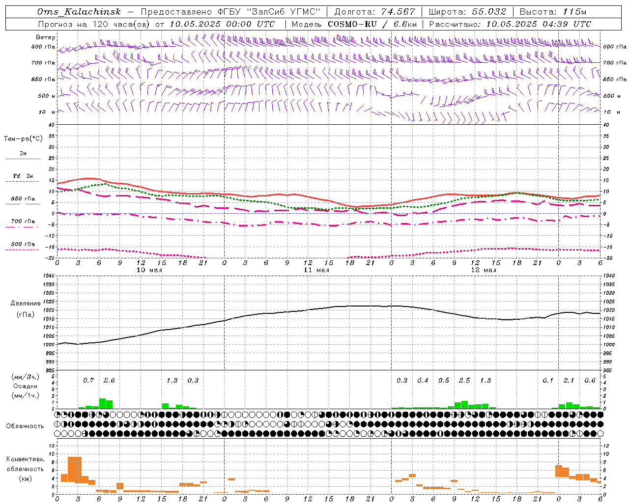Select the (мм/1ч.) units label
Screen dimensions: 629x503
point(26,395)
